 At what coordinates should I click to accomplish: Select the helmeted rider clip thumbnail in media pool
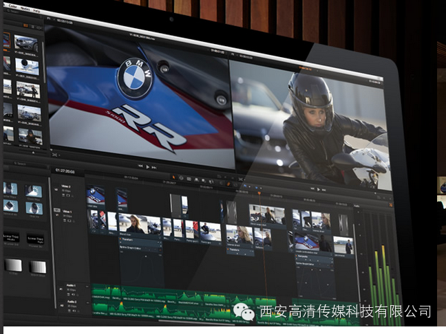(30, 136)
